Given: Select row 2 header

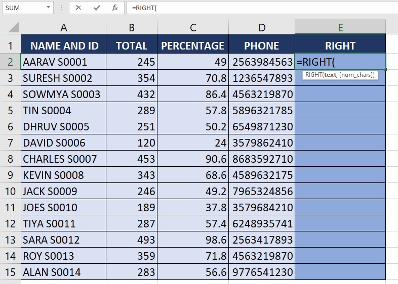Looking at the screenshot, I should (10, 62).
